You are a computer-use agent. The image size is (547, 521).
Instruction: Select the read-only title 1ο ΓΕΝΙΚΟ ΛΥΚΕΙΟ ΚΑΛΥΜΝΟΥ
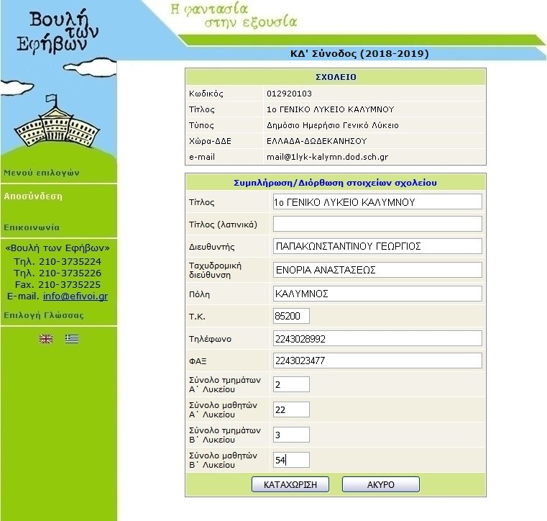point(331,109)
